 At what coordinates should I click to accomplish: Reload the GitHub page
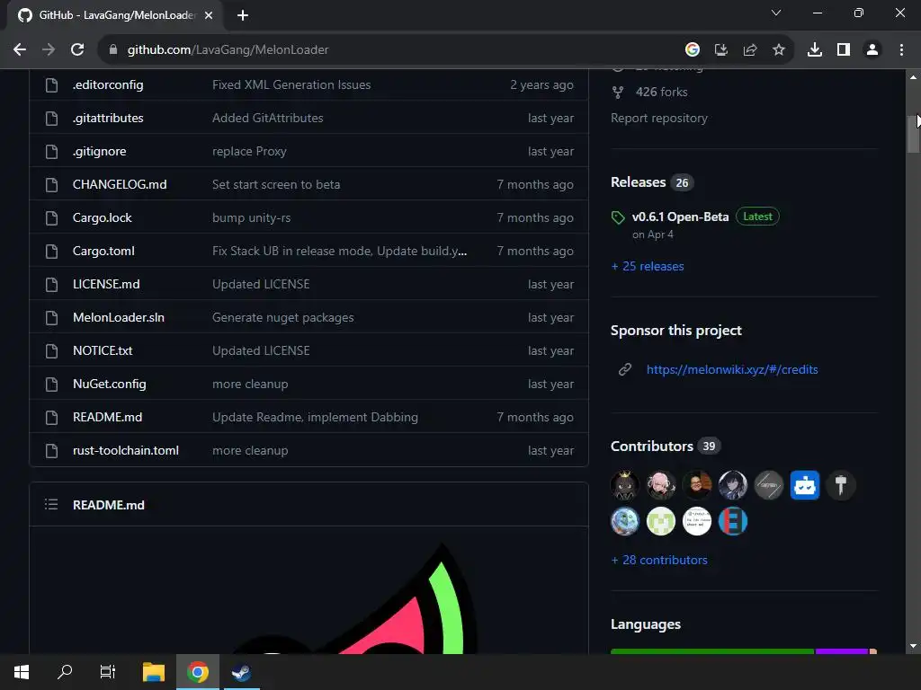click(77, 50)
